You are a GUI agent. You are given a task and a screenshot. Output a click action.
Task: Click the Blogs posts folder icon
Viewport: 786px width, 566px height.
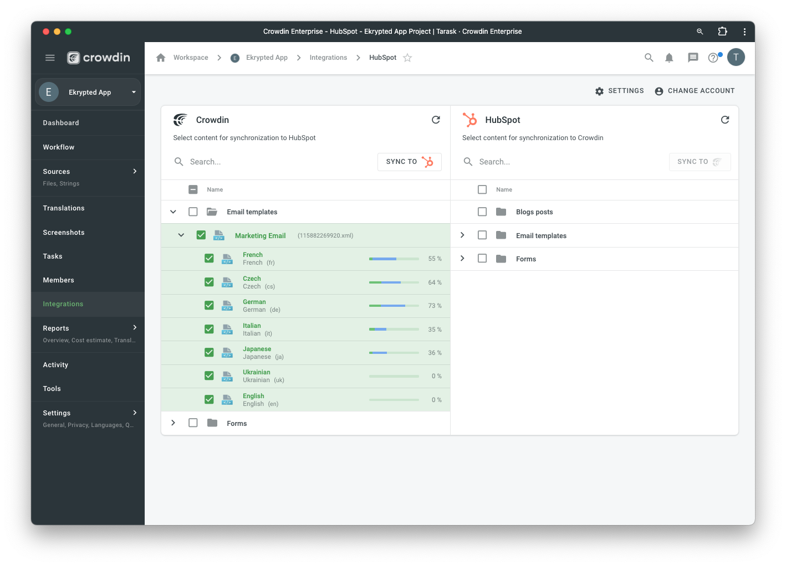pyautogui.click(x=501, y=212)
